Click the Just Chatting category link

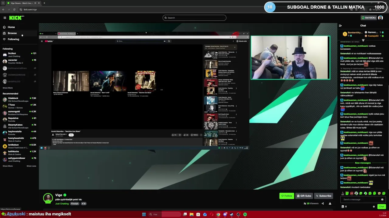coord(62,204)
